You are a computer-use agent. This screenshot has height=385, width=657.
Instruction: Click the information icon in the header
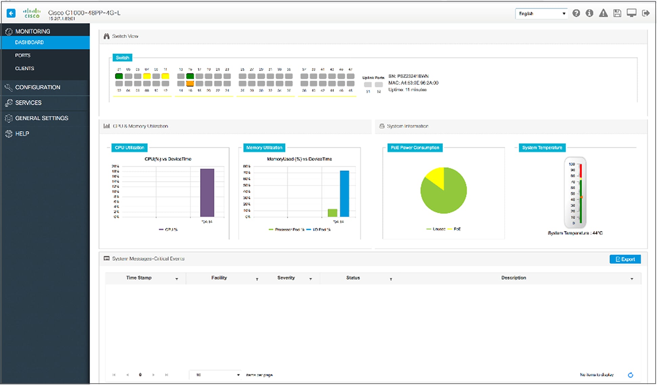(x=589, y=14)
